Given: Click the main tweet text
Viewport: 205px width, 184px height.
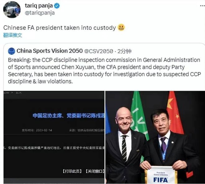Looking at the screenshot, I should [x=60, y=28].
